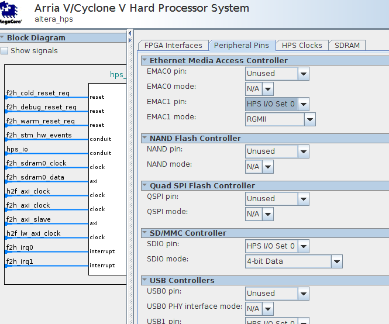This screenshot has width=389, height=324.
Task: Enable the Show signals checkbox
Action: (x=5, y=51)
